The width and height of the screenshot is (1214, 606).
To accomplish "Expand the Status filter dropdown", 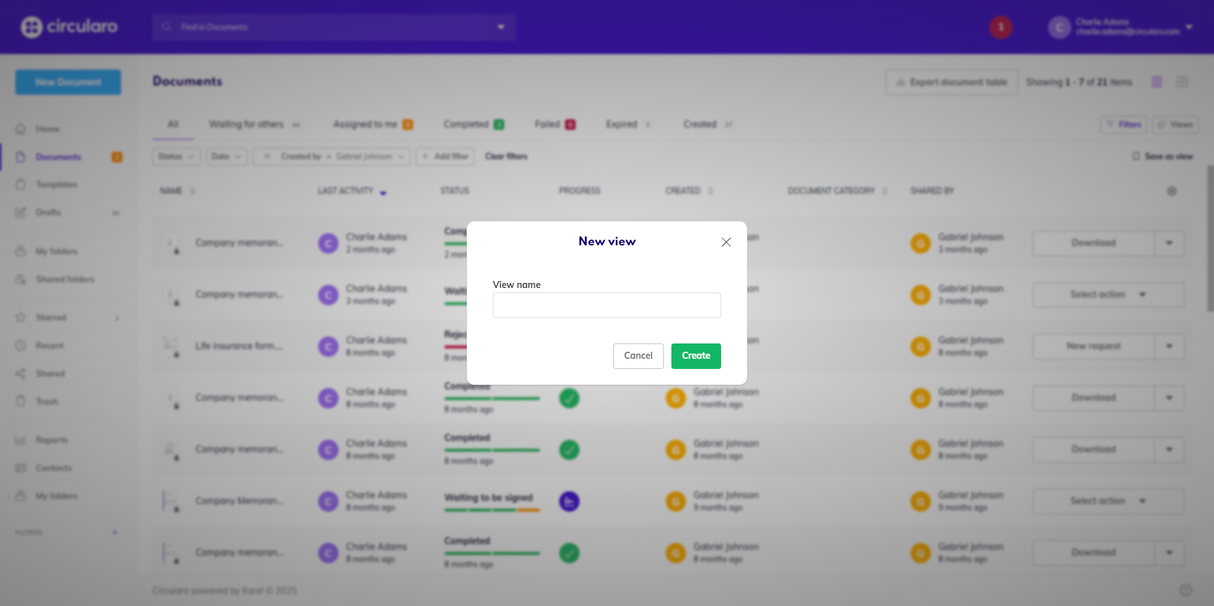I will [x=177, y=156].
